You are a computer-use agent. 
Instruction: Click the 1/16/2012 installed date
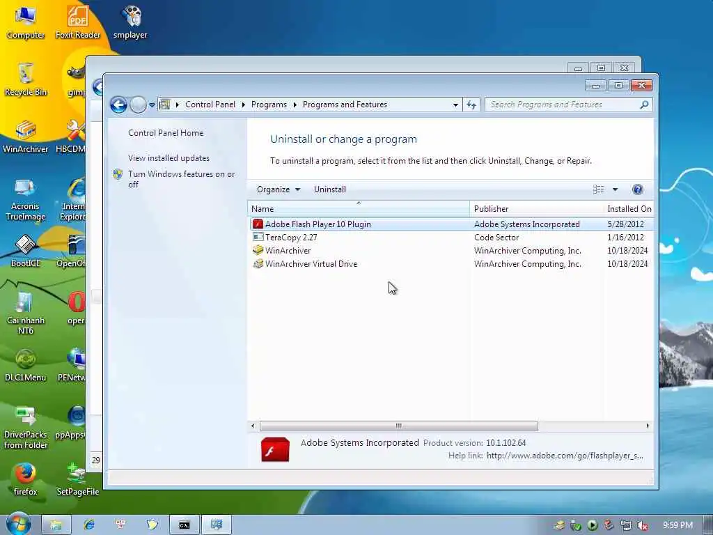coord(625,237)
